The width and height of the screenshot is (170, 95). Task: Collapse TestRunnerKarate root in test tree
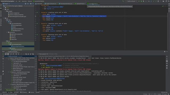tap(5, 56)
